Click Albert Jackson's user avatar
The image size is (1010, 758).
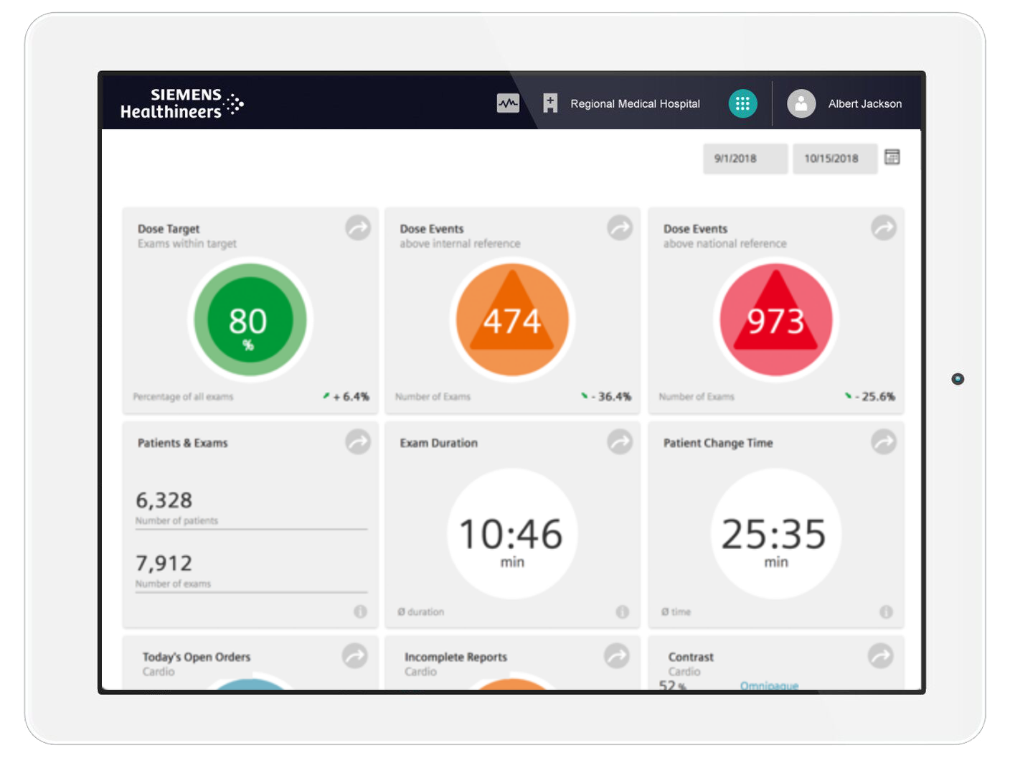point(801,103)
